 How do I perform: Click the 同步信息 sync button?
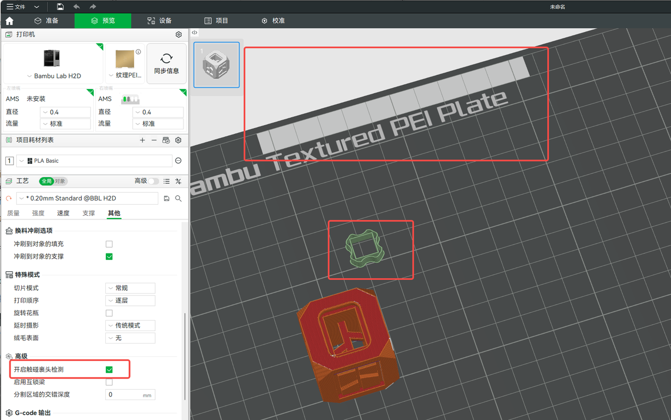coord(167,63)
